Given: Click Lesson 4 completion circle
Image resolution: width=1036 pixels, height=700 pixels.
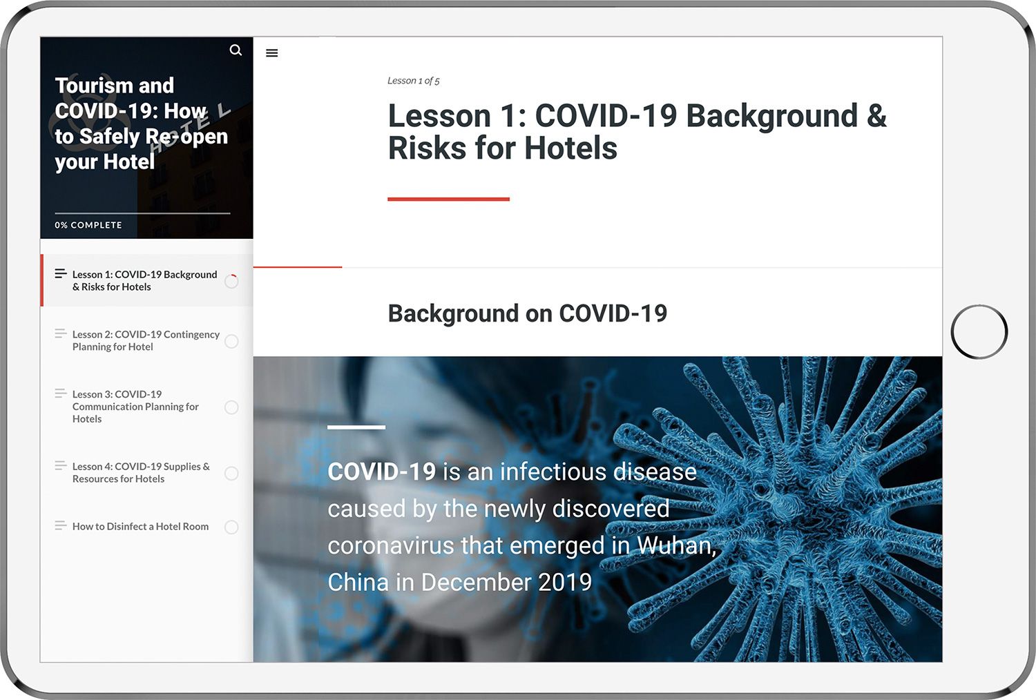Looking at the screenshot, I should coord(231,473).
